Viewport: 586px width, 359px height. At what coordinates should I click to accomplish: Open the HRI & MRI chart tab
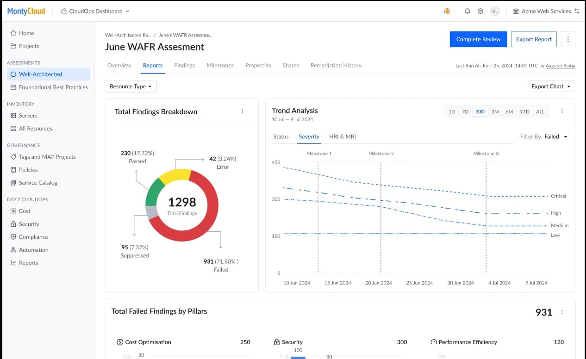click(342, 136)
